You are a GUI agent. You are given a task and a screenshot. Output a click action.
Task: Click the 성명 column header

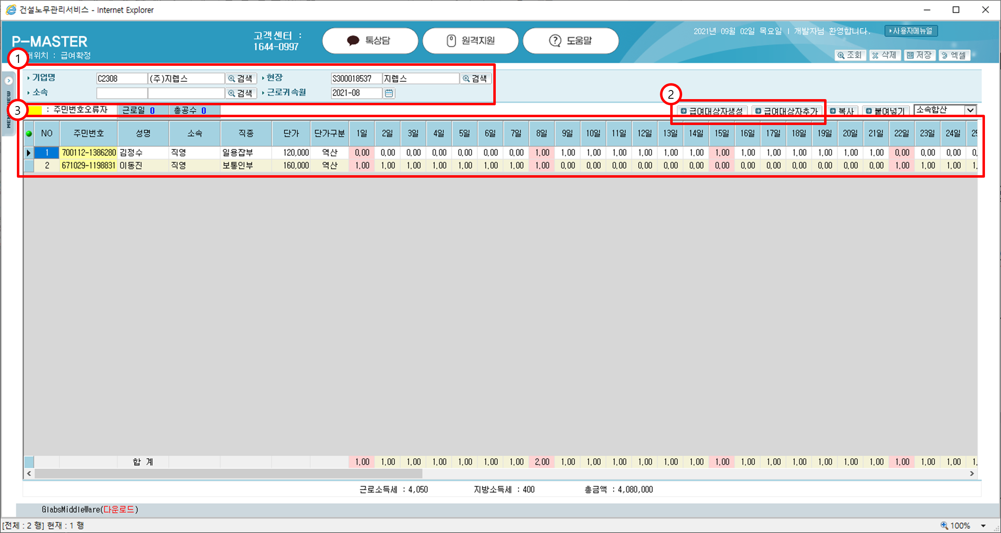click(x=143, y=133)
